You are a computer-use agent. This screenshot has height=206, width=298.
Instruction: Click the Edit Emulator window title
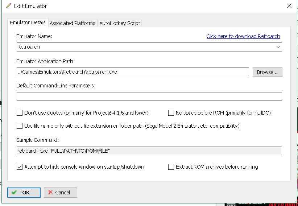[x=30, y=6]
